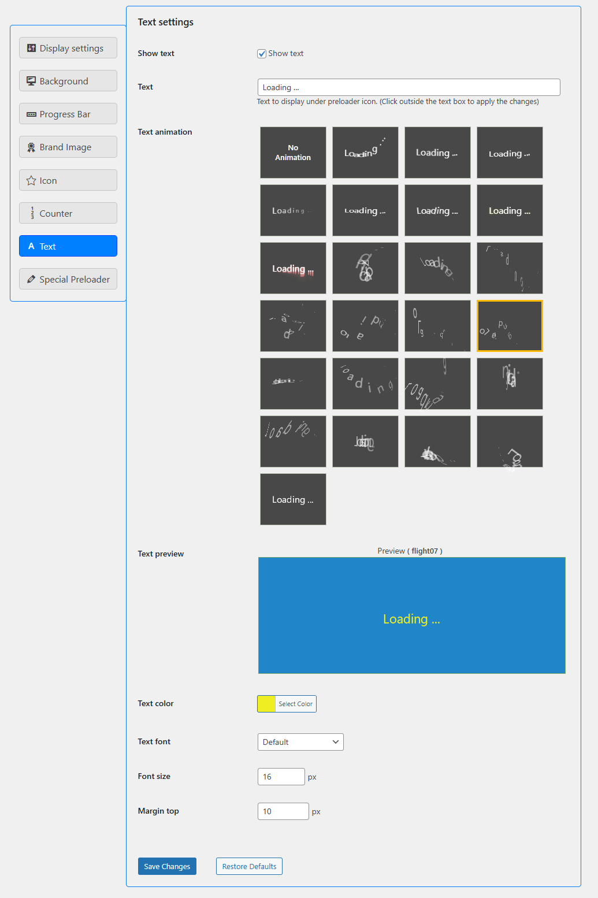598x898 pixels.
Task: Click the numbered list icon beside Counter
Action: click(x=32, y=213)
